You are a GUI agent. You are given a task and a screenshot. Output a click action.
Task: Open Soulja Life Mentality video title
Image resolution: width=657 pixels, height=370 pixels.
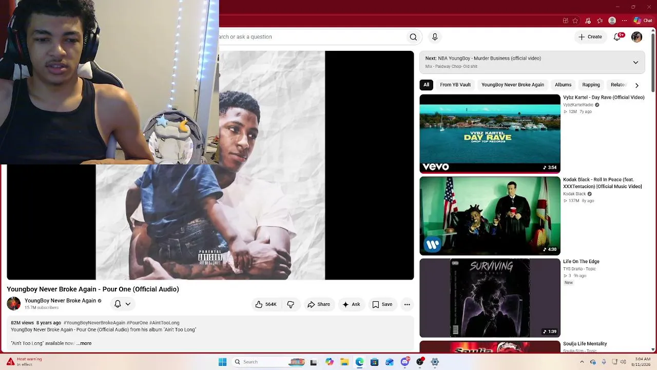pos(585,344)
